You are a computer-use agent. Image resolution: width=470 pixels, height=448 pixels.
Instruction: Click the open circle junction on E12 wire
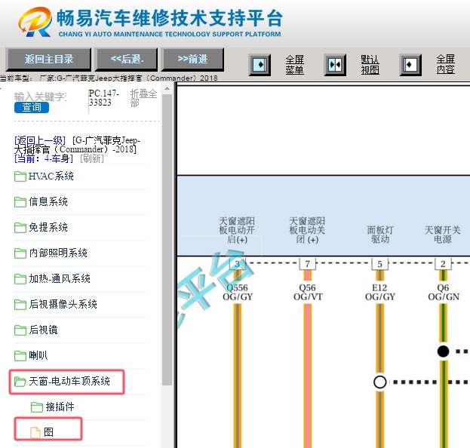coord(379,382)
